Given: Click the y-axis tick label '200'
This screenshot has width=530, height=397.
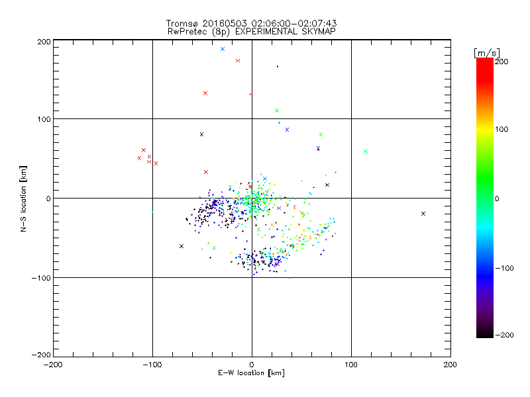Looking at the screenshot, I should click(x=44, y=42).
